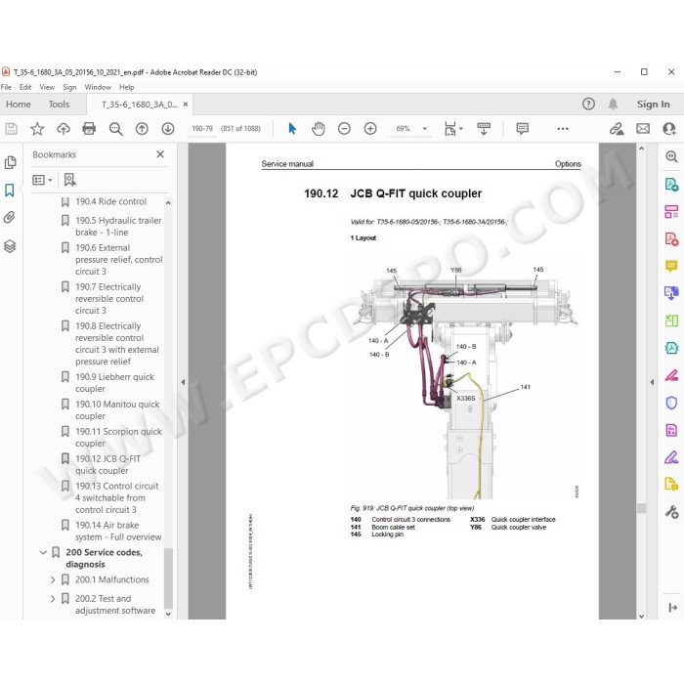Open the zoom level dropdown

[424, 129]
